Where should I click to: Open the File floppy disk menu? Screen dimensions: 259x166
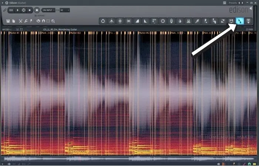pos(8,21)
